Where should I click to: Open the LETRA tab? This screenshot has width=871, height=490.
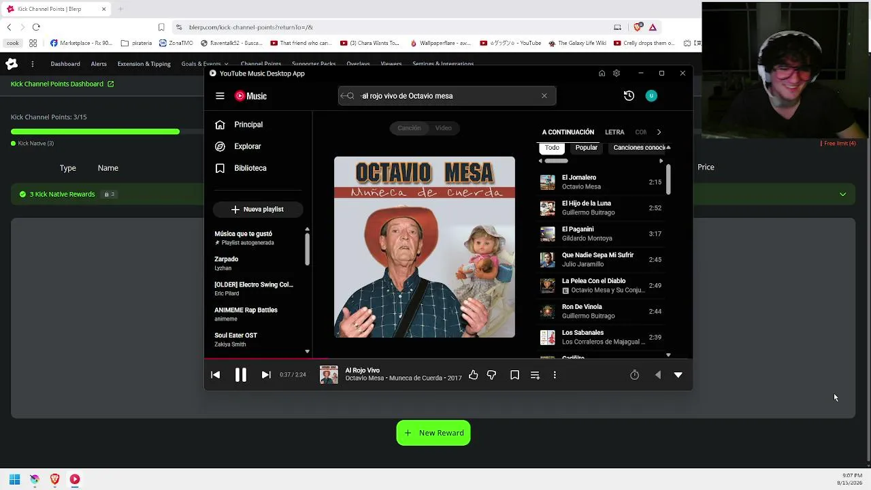point(614,132)
